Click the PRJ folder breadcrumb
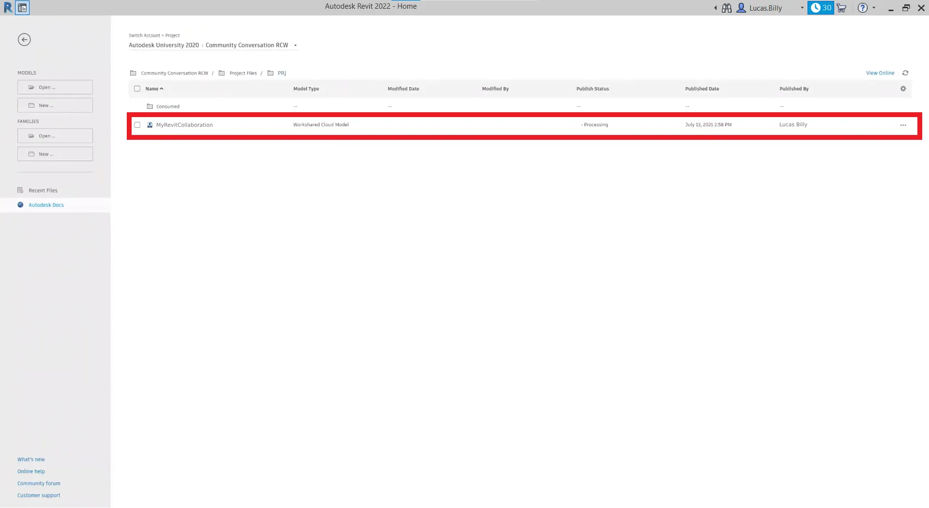This screenshot has width=929, height=508. pyautogui.click(x=282, y=73)
